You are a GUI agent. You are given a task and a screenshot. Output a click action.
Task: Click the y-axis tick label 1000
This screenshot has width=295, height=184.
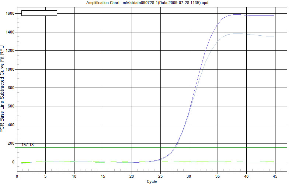[10, 69]
